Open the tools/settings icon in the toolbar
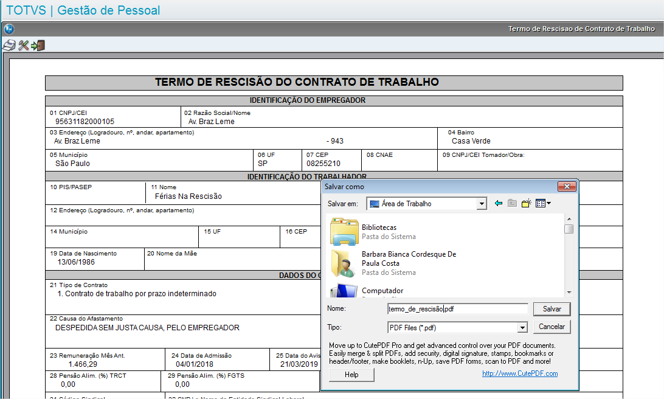This screenshot has width=664, height=399. (x=24, y=46)
